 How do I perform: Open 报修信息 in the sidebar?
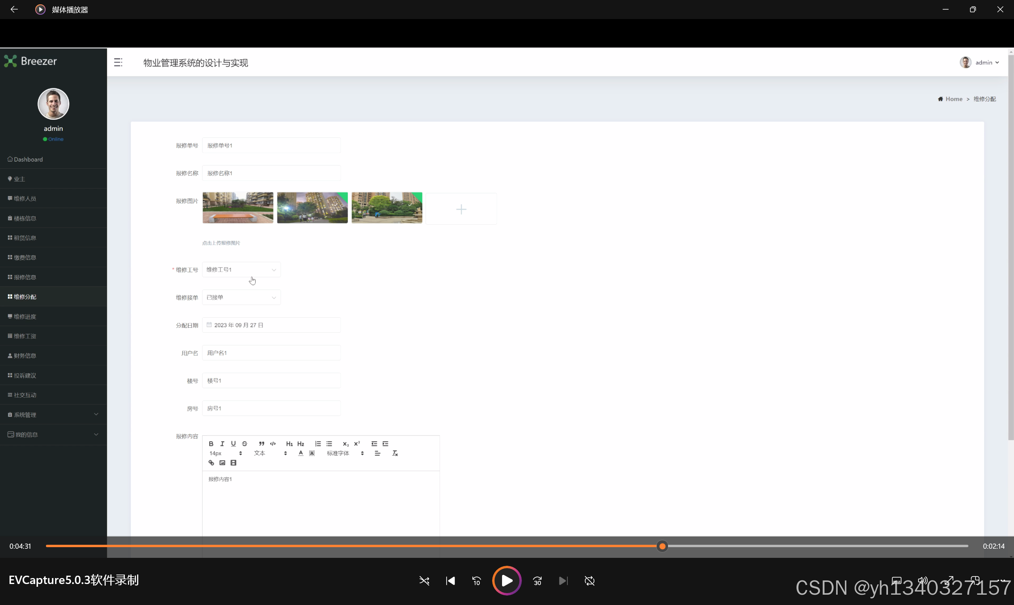pos(25,277)
